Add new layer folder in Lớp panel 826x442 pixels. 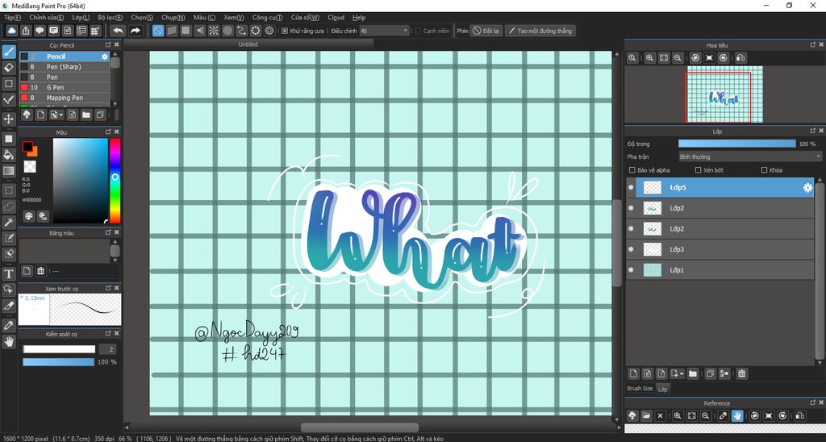point(693,373)
